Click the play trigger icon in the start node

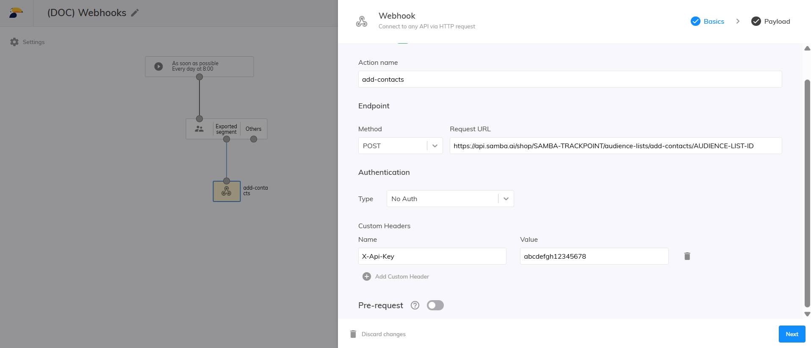click(158, 66)
